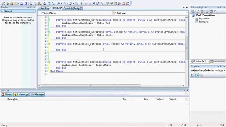Switch to the Form1.vb [Design] tab

pyautogui.click(x=73, y=8)
